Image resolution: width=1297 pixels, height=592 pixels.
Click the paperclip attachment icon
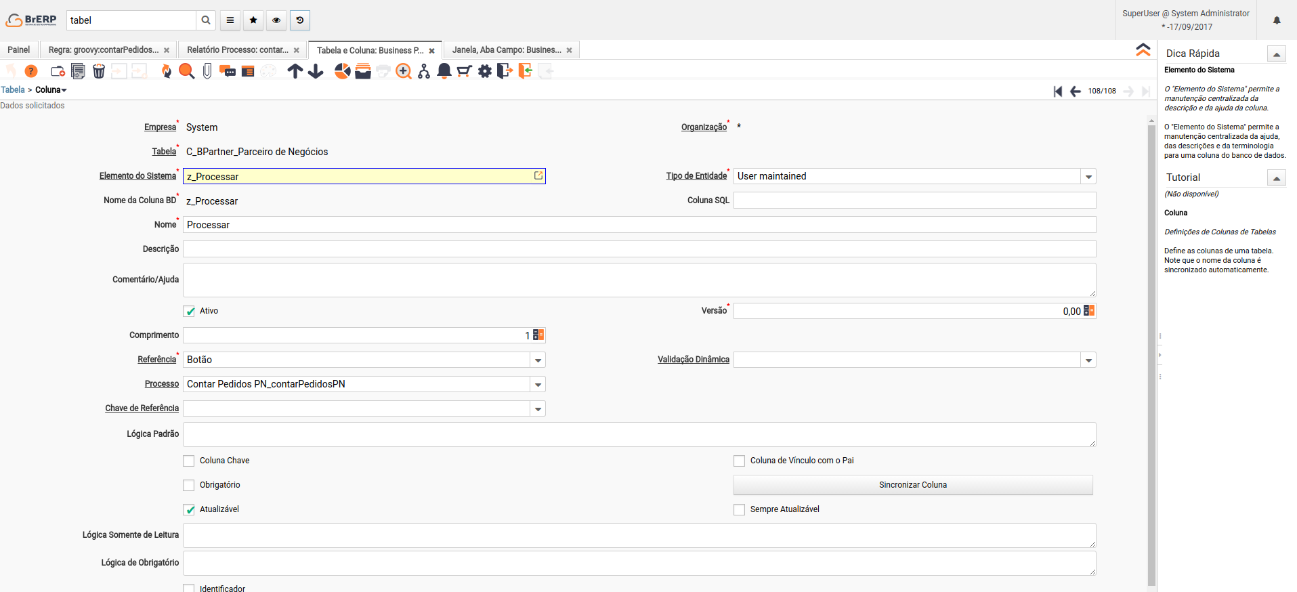[x=207, y=71]
